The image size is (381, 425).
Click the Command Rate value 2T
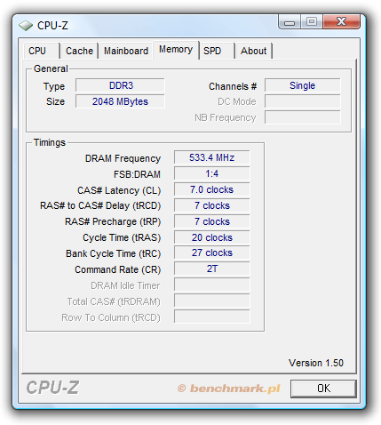click(212, 269)
